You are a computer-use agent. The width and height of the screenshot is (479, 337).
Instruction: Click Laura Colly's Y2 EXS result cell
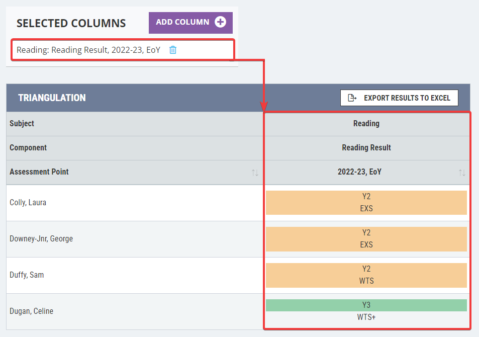click(366, 203)
